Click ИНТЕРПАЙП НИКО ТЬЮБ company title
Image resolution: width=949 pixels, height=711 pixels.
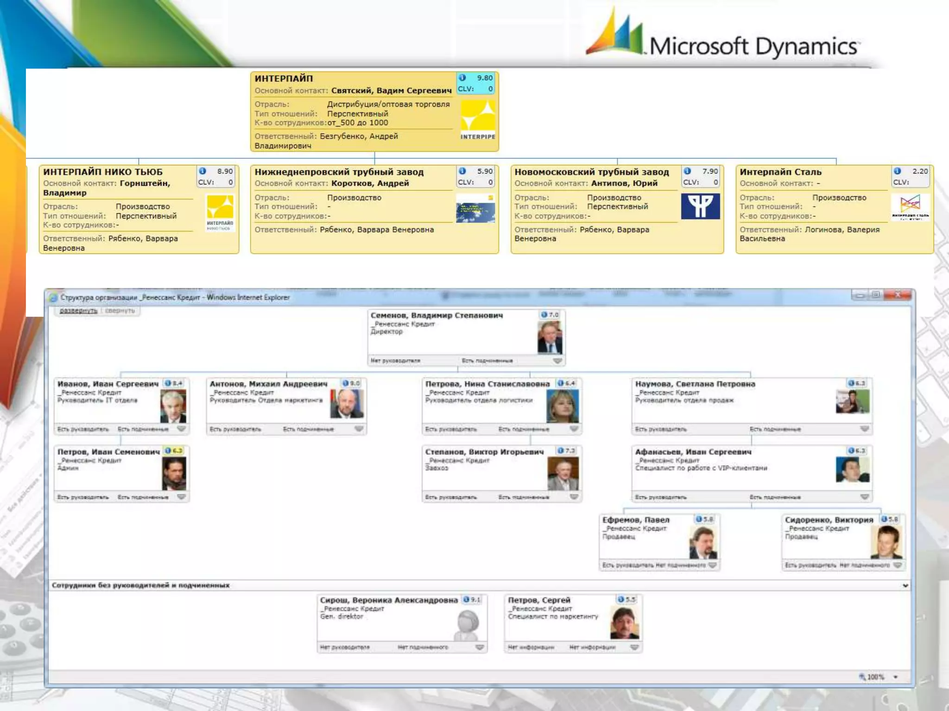(x=103, y=172)
